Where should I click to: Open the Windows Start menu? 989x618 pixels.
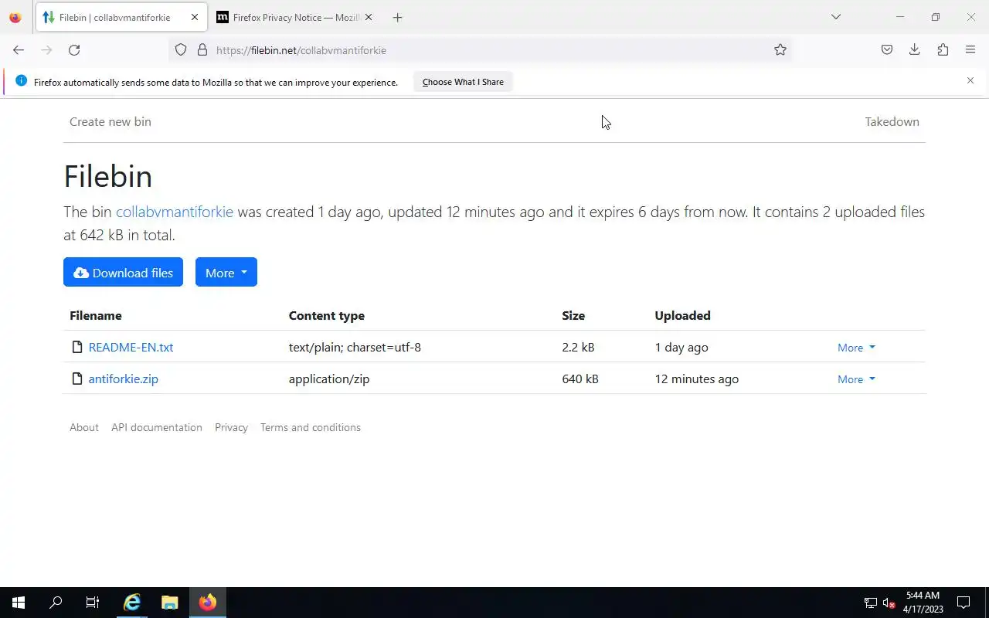click(x=19, y=603)
